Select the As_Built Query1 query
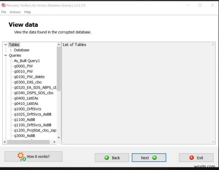Screen dimensions: 219x170 (x=27, y=61)
